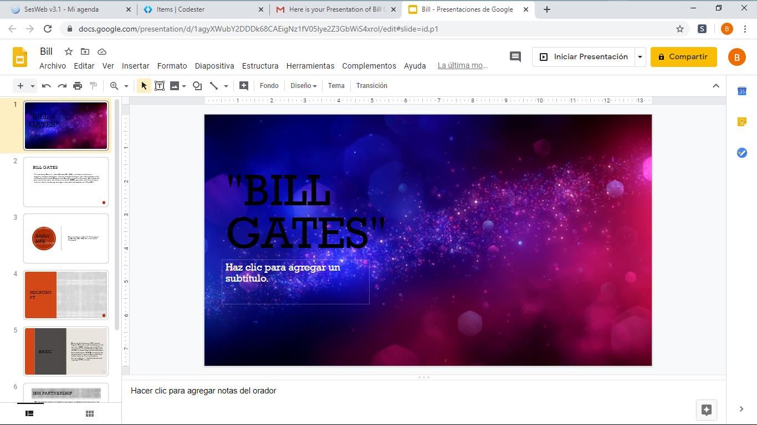This screenshot has height=425, width=757.
Task: Click the new slide plus icon
Action: [x=21, y=86]
